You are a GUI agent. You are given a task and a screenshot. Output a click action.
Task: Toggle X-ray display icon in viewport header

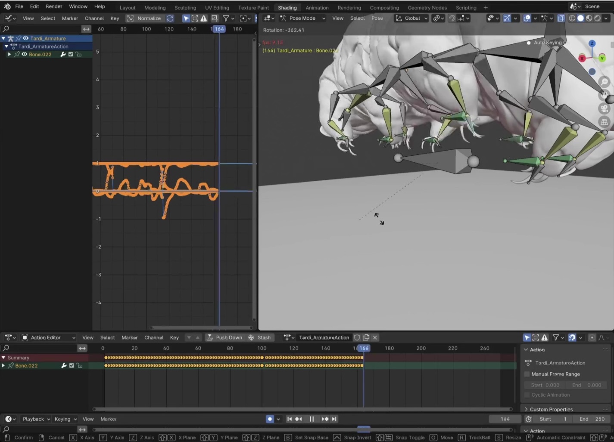coord(561,18)
